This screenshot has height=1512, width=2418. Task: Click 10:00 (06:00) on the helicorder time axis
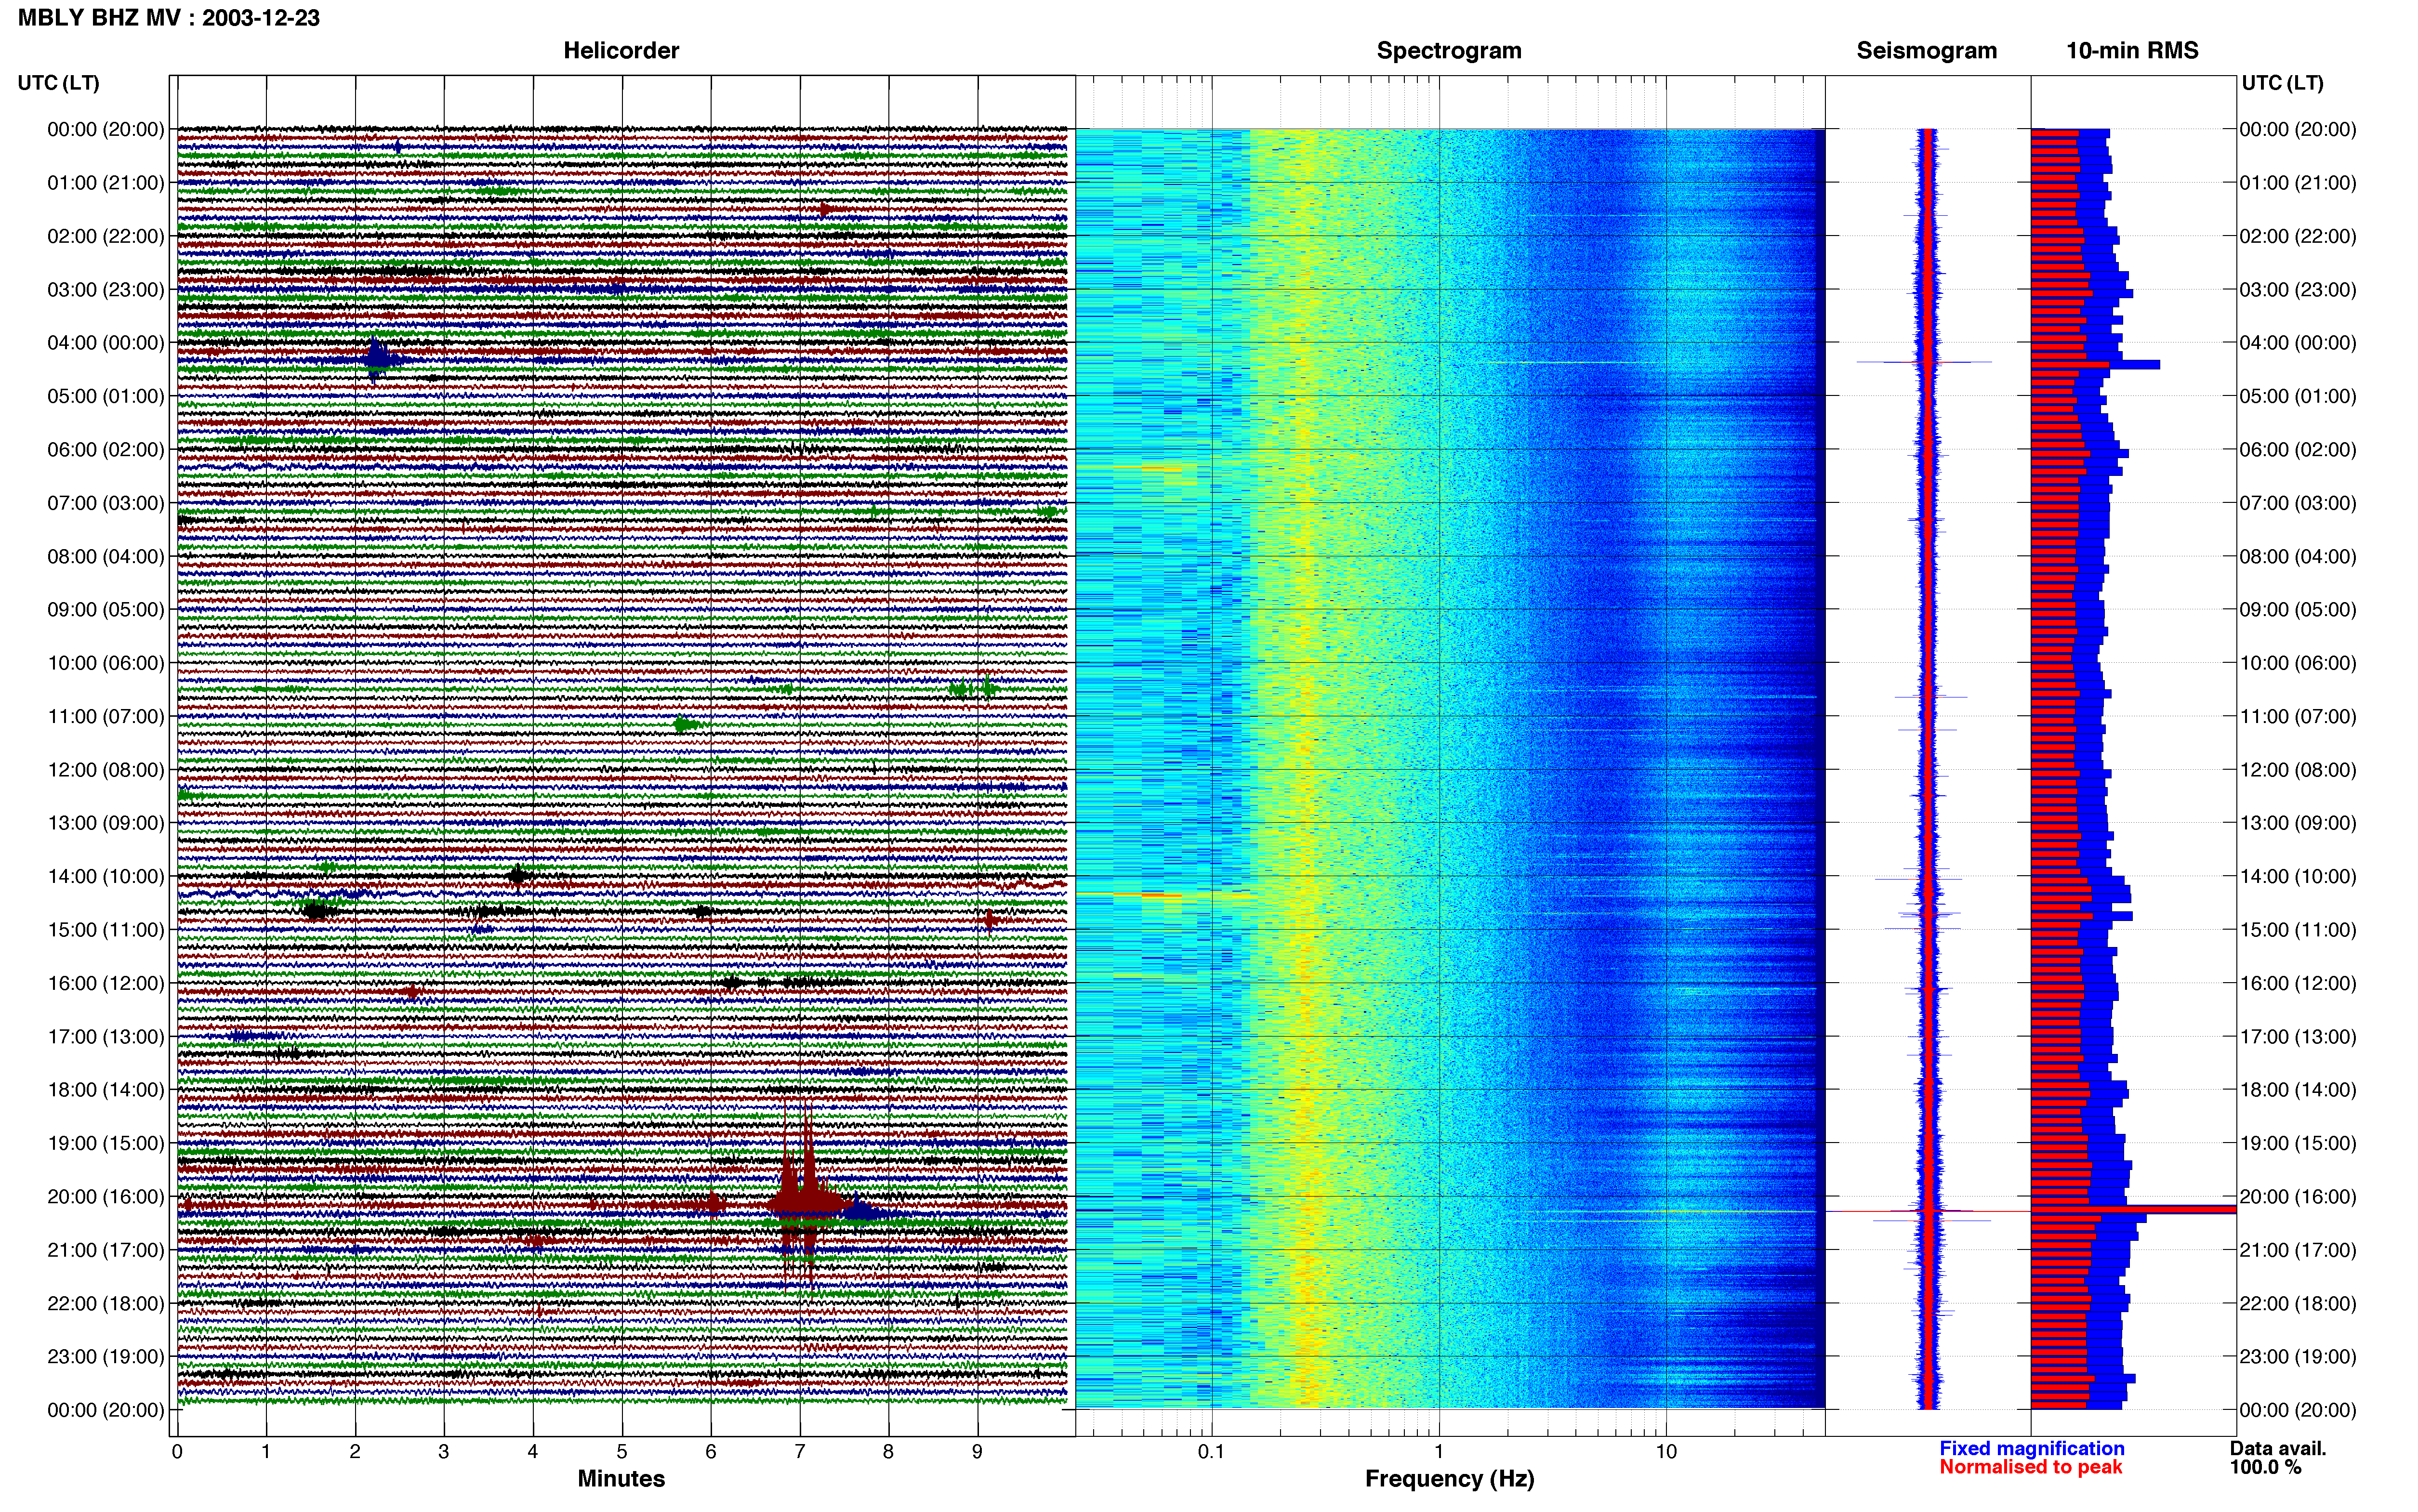[106, 663]
